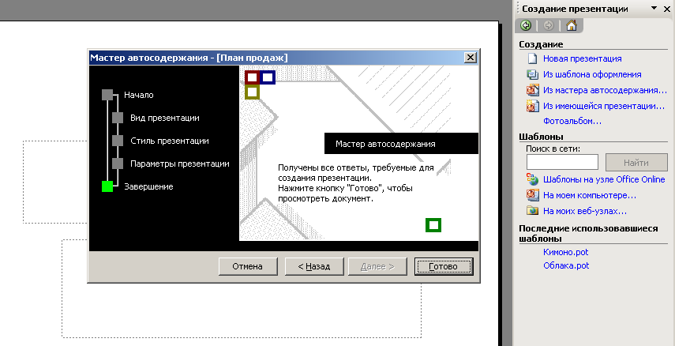Click the Home icon in task pane
675x346 pixels.
(x=572, y=25)
